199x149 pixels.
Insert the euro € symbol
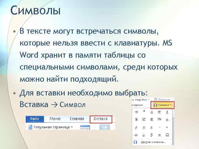159,112
